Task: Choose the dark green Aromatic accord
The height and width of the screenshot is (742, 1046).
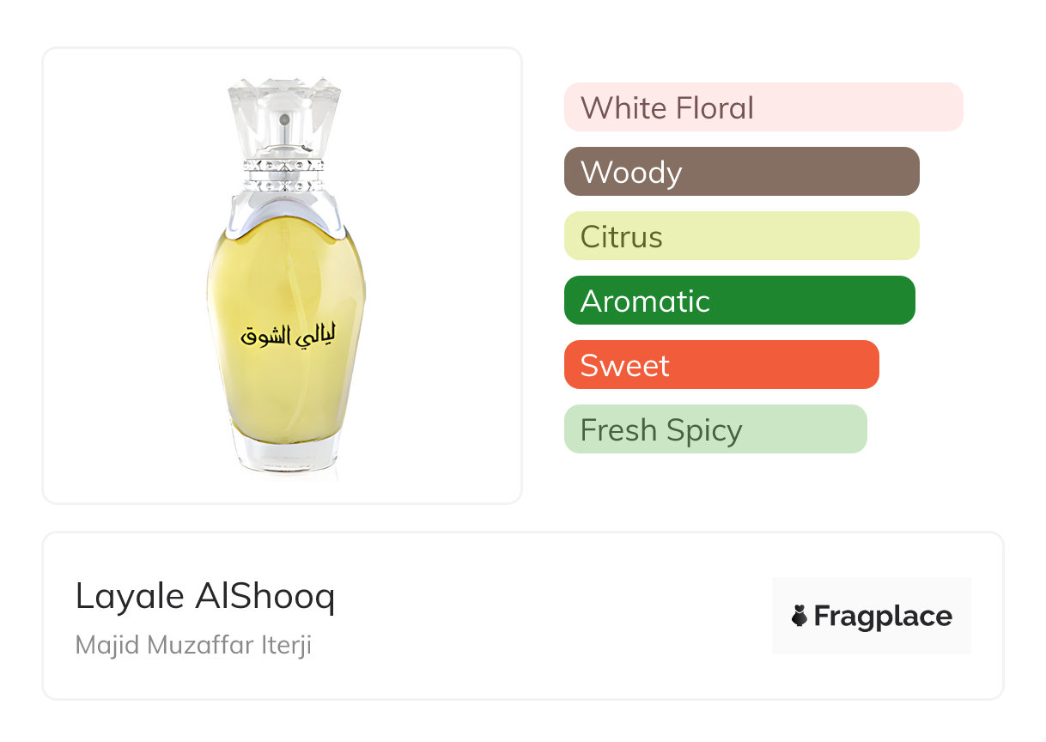Action: tap(739, 301)
